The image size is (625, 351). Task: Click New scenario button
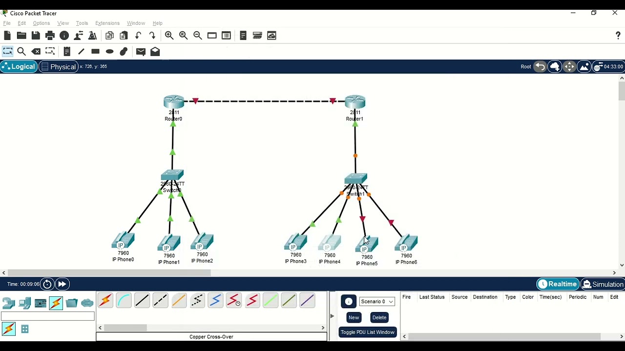click(354, 317)
